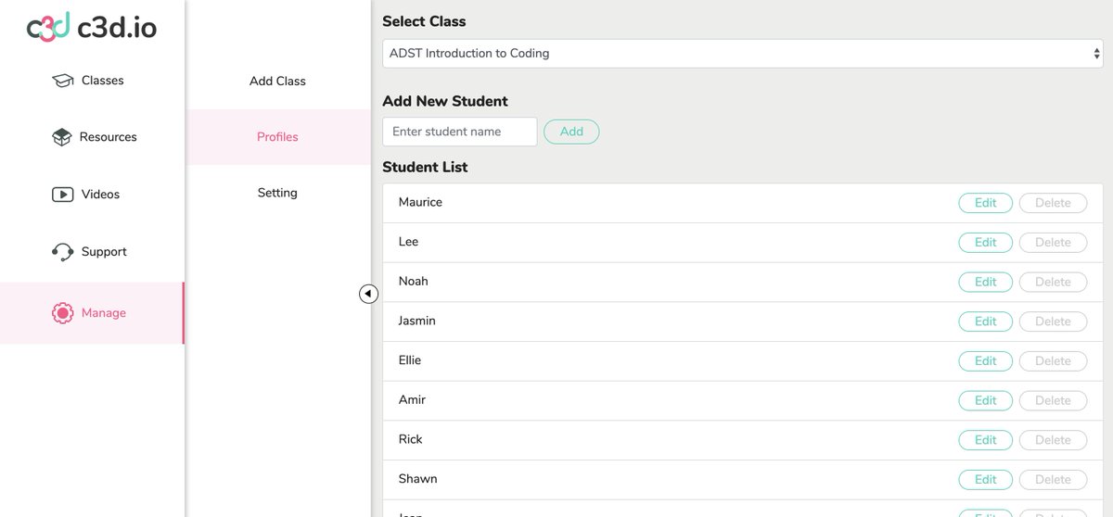Open the Select Class dropdown

tap(743, 54)
